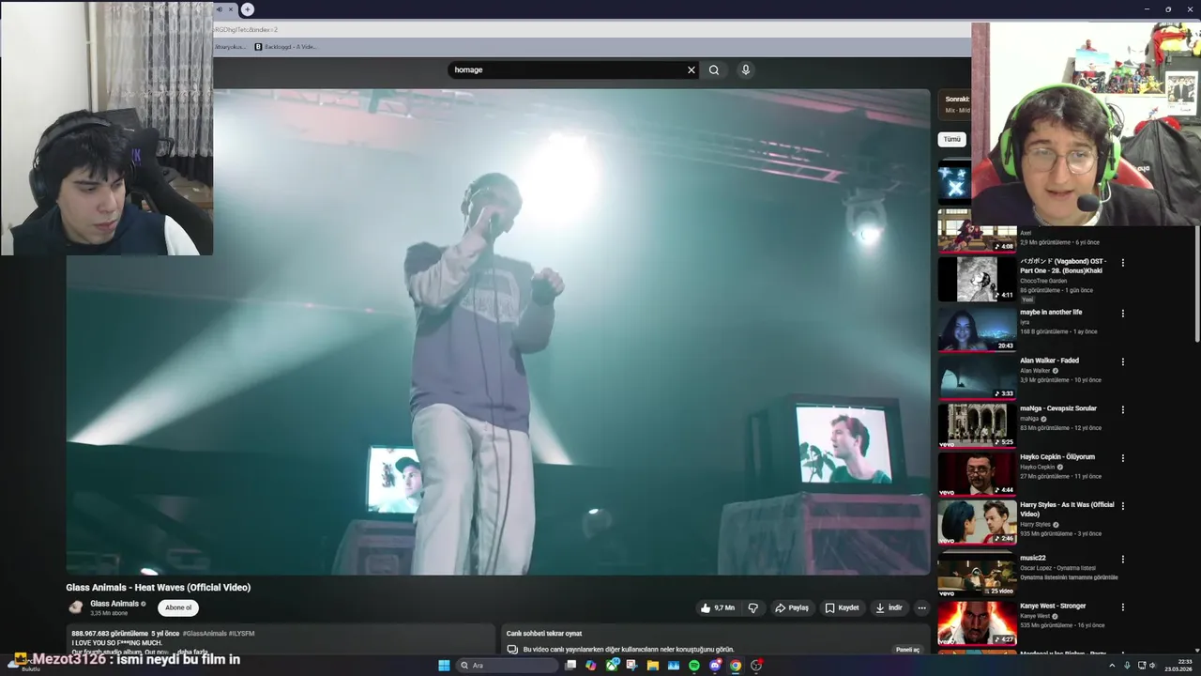
Task: Open Xbox app from taskbar
Action: pos(612,666)
